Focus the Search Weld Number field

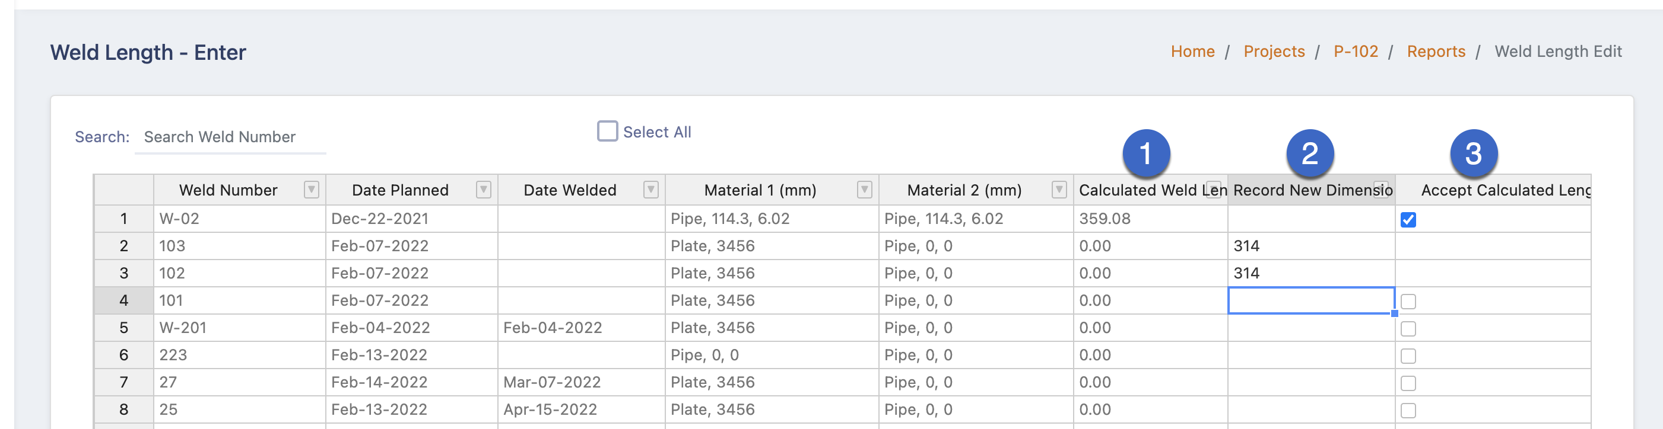pos(230,137)
